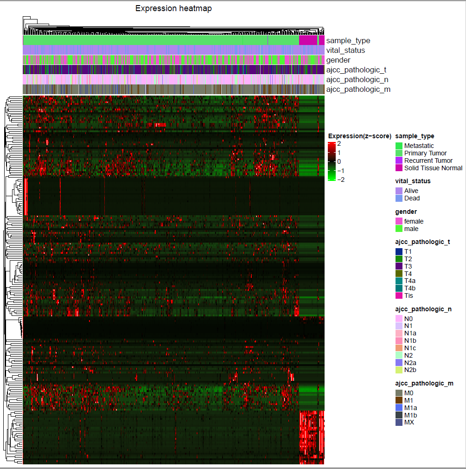
Task: Click the sample_type annotation color bar
Action: pos(174,40)
